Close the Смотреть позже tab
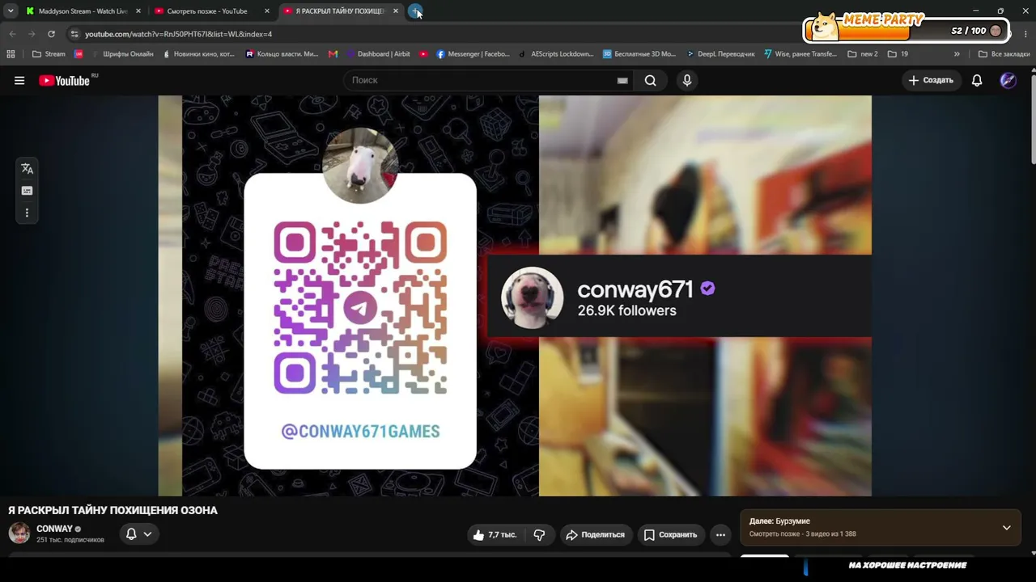Screen dimensions: 1036x582 tap(267, 11)
